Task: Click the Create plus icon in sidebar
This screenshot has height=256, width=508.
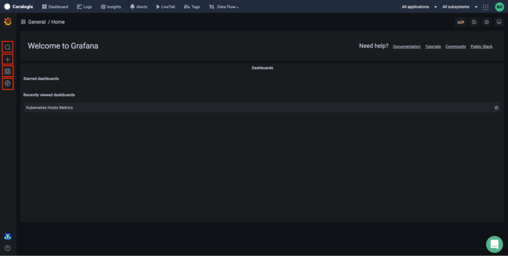Action: [7, 59]
